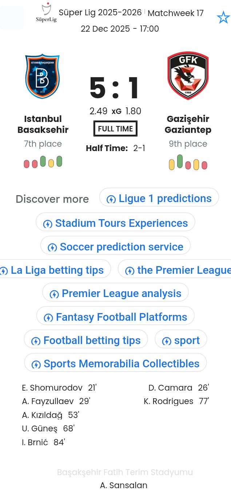Open the Istanbul Basaksehir team crest
The height and width of the screenshot is (494, 231).
(x=42, y=76)
